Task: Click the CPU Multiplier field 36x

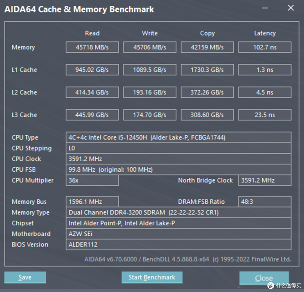Action: [x=92, y=180]
